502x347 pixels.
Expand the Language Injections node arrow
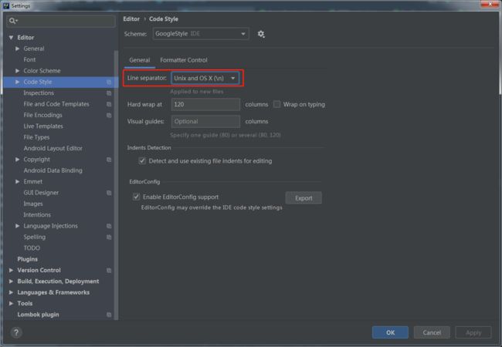click(x=17, y=226)
